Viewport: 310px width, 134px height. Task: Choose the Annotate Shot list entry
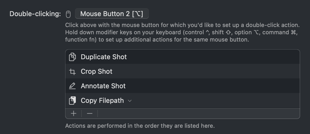(x=183, y=86)
